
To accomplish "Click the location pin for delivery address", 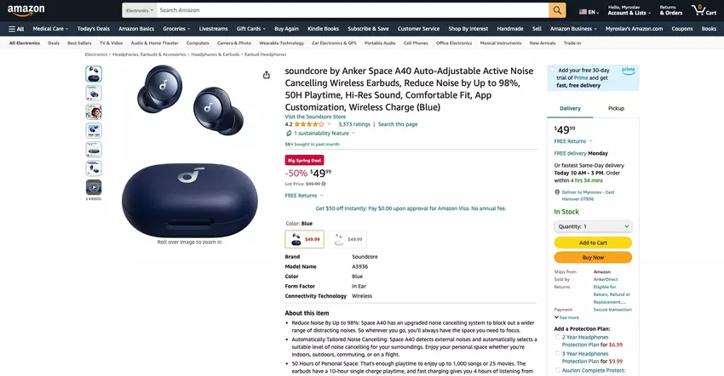I will [x=557, y=192].
